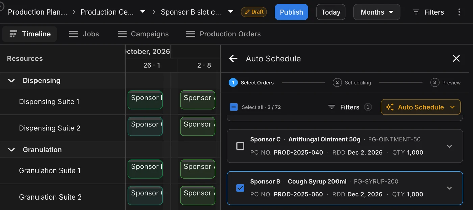
Task: Click the back arrow in Auto Schedule panel
Action: 233,58
